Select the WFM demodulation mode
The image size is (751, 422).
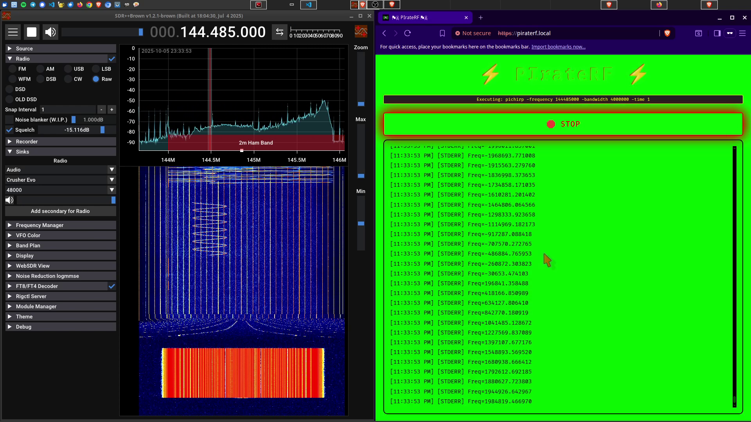(x=13, y=79)
